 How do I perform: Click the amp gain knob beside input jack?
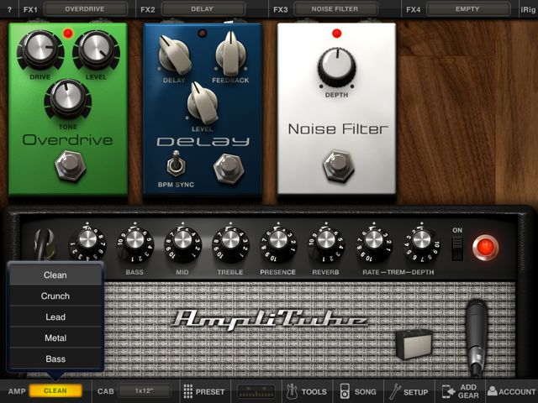pyautogui.click(x=87, y=242)
